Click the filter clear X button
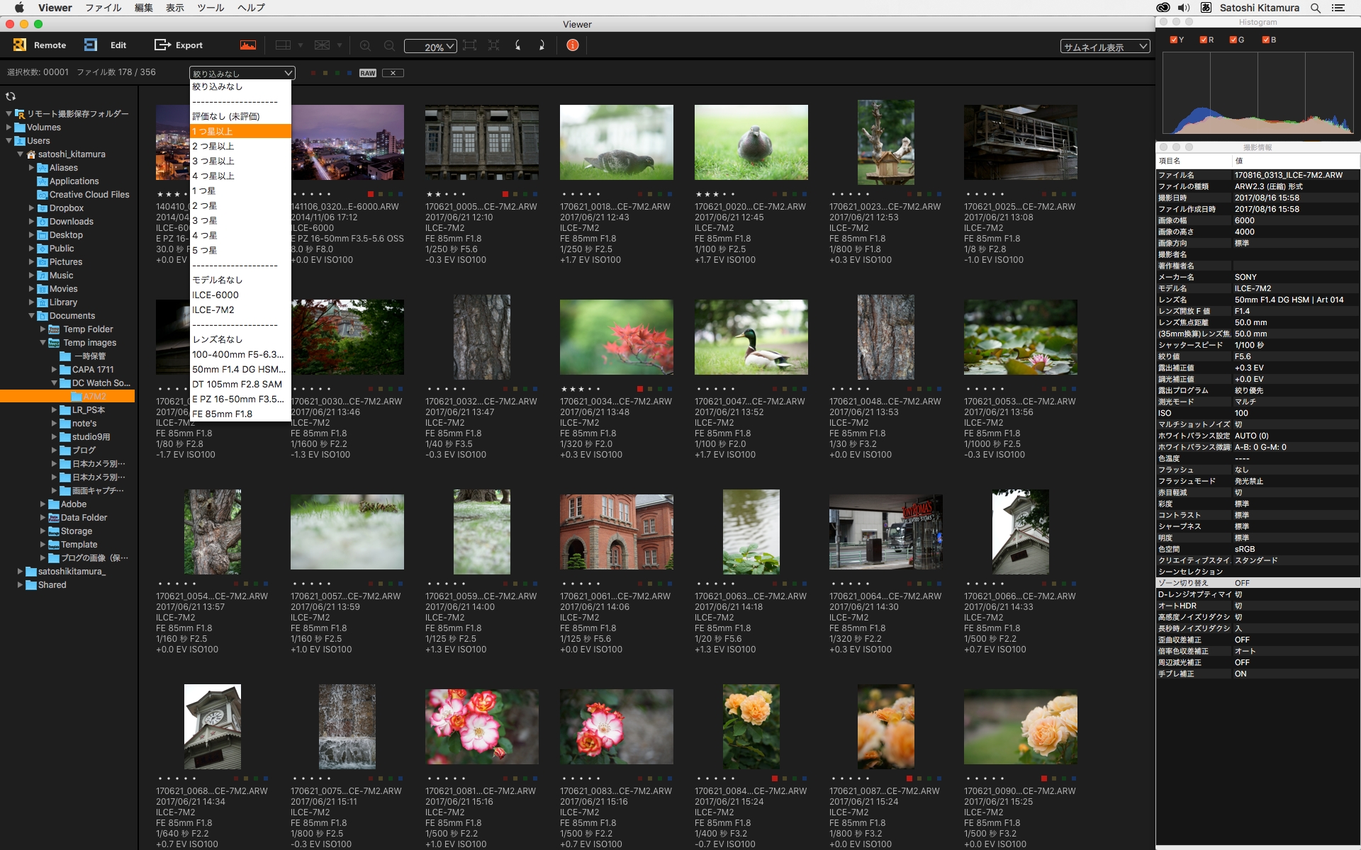Viewport: 1361px width, 850px height. tap(393, 73)
